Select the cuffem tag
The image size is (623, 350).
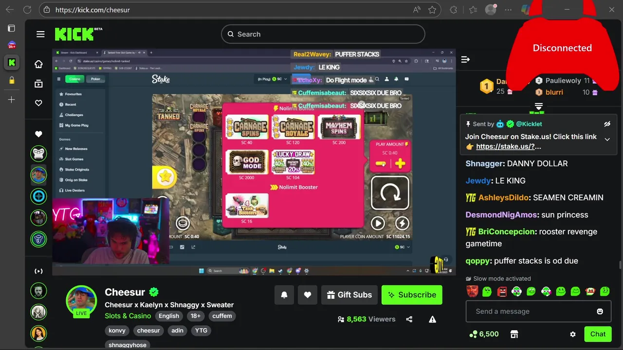click(222, 316)
